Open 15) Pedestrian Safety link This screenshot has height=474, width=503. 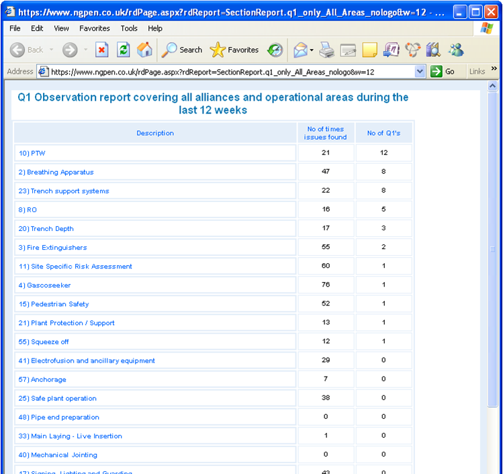(x=54, y=304)
